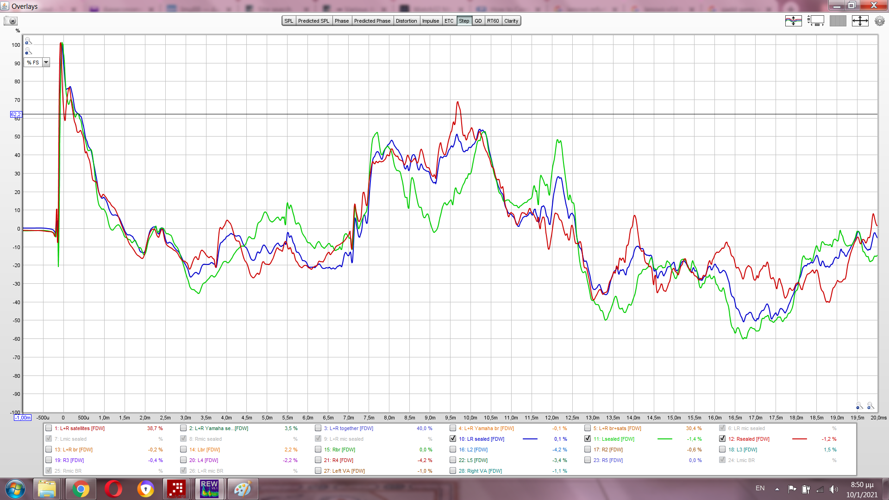
Task: Click the -1,00m time axis start field
Action: [x=23, y=418]
